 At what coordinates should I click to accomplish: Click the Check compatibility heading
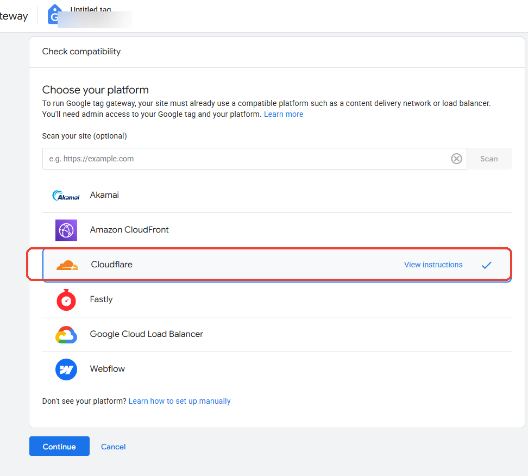tap(81, 52)
